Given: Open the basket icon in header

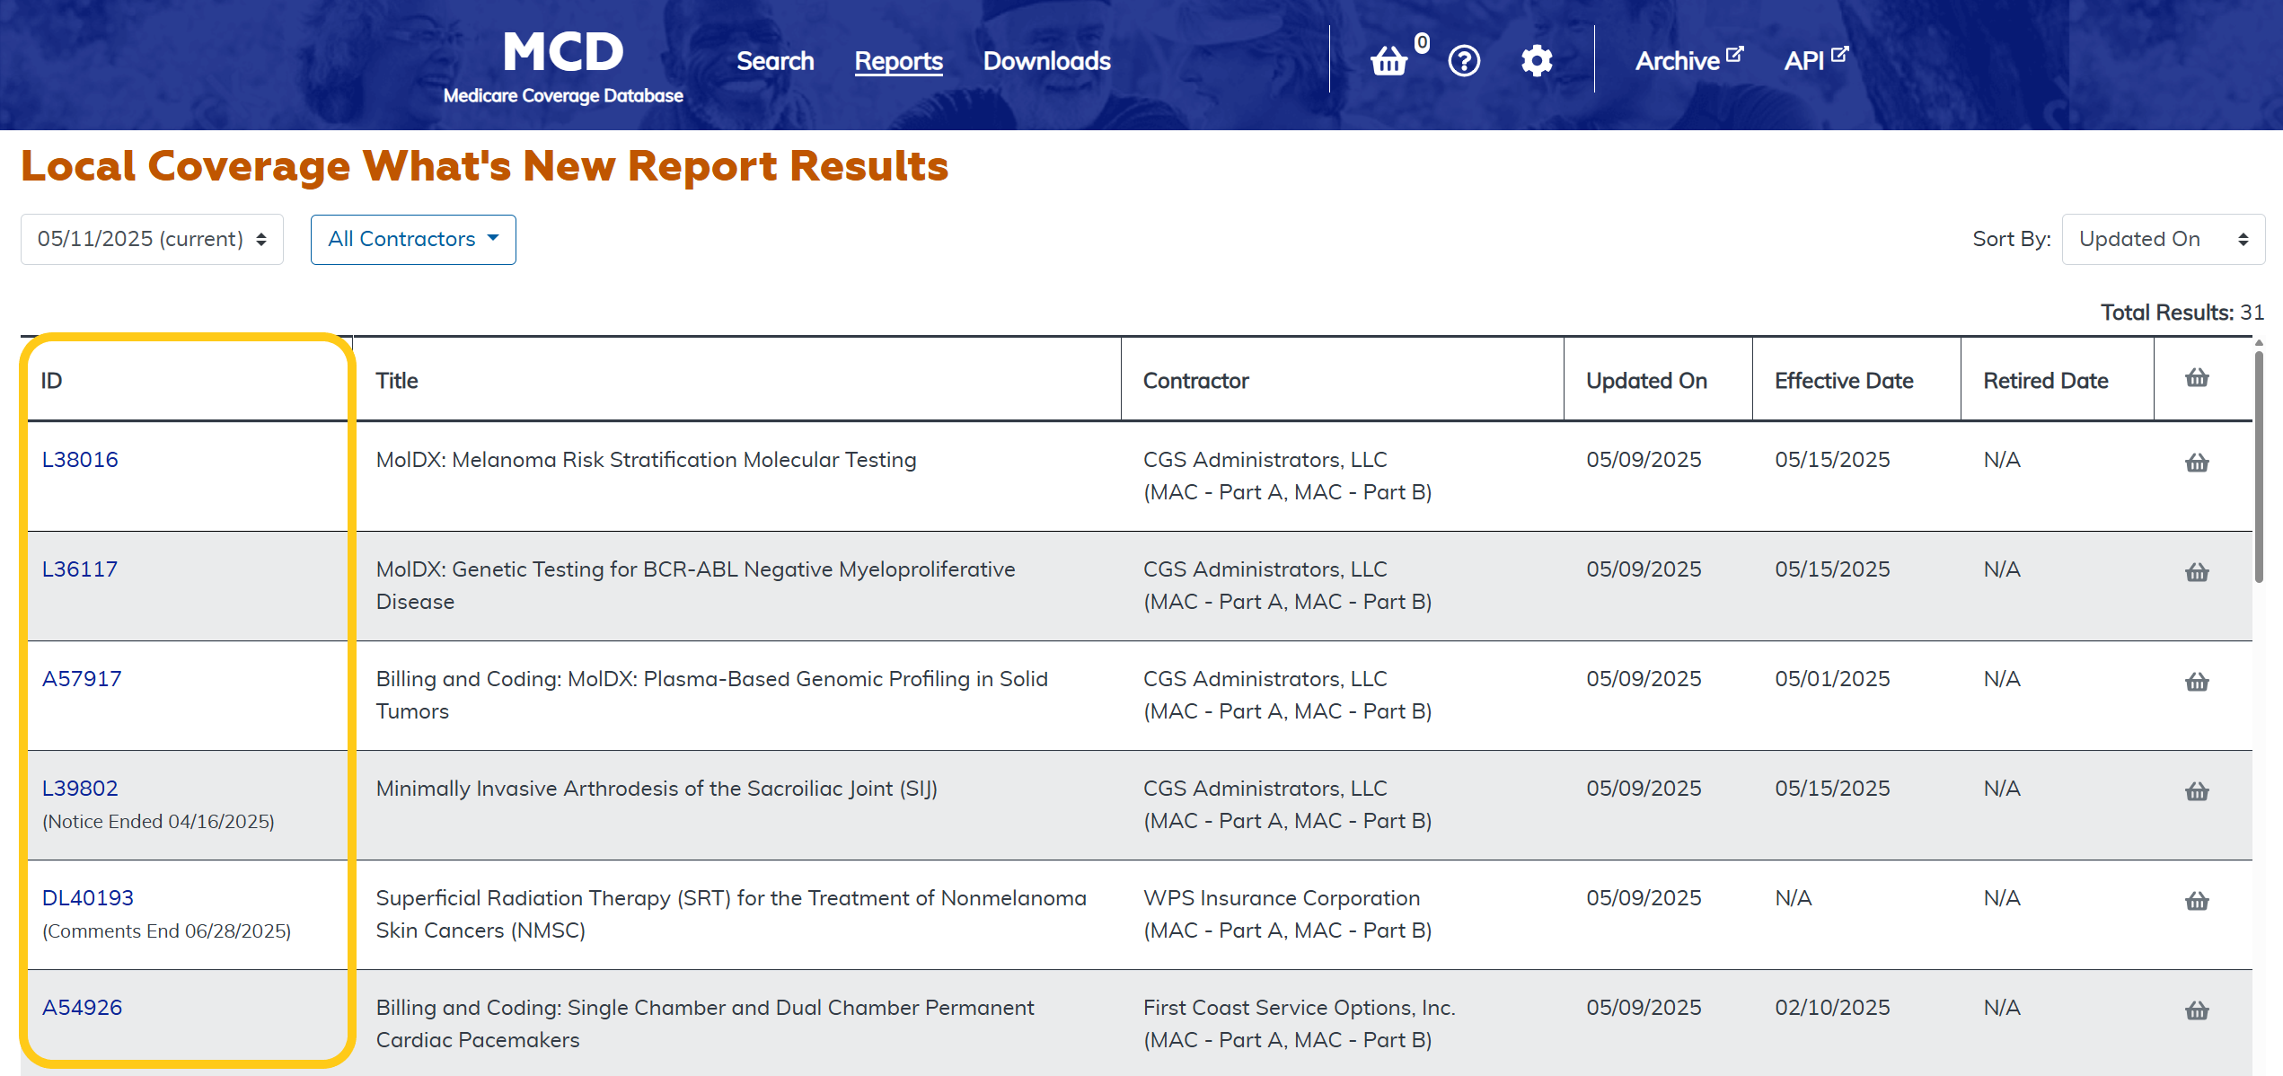Looking at the screenshot, I should (x=1389, y=61).
